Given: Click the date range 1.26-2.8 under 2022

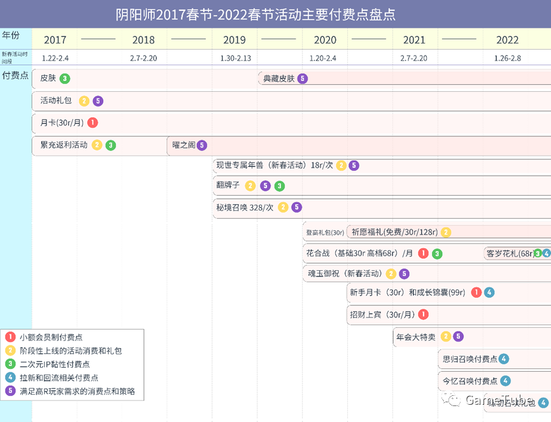Looking at the screenshot, I should point(508,59).
